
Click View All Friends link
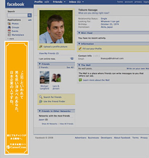[x=66, y=124]
